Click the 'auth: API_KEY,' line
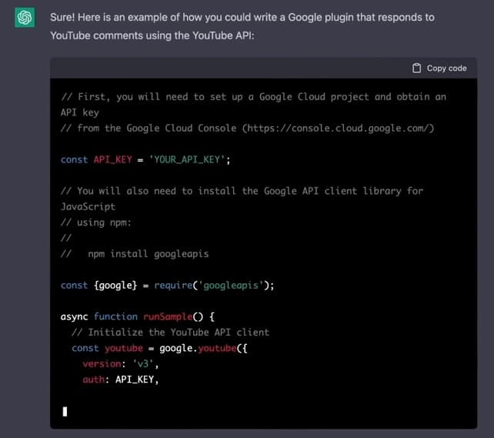The image size is (494, 438). (x=120, y=379)
